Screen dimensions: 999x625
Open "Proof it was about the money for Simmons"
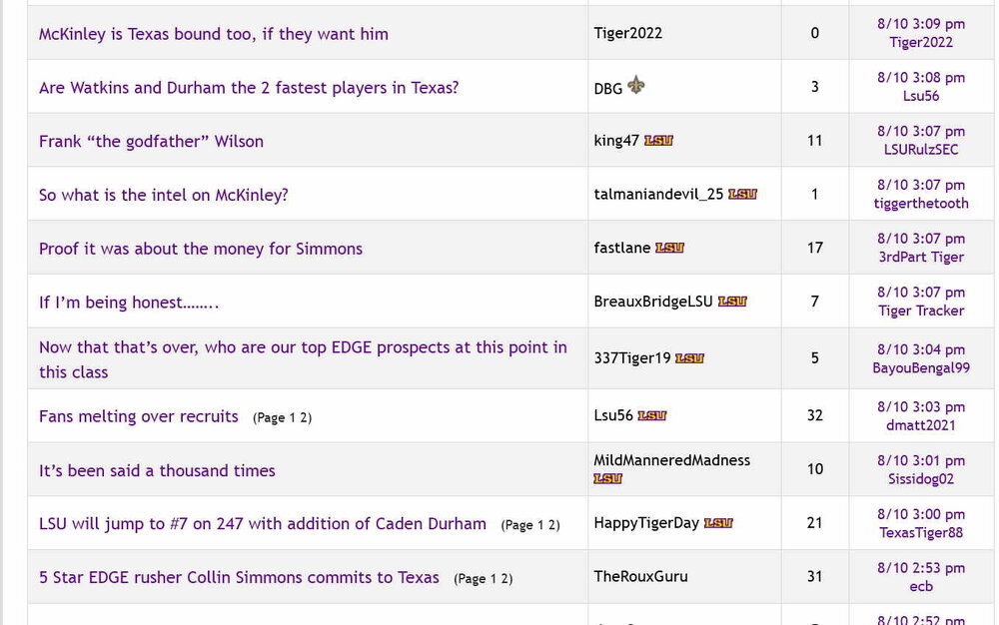(x=200, y=249)
